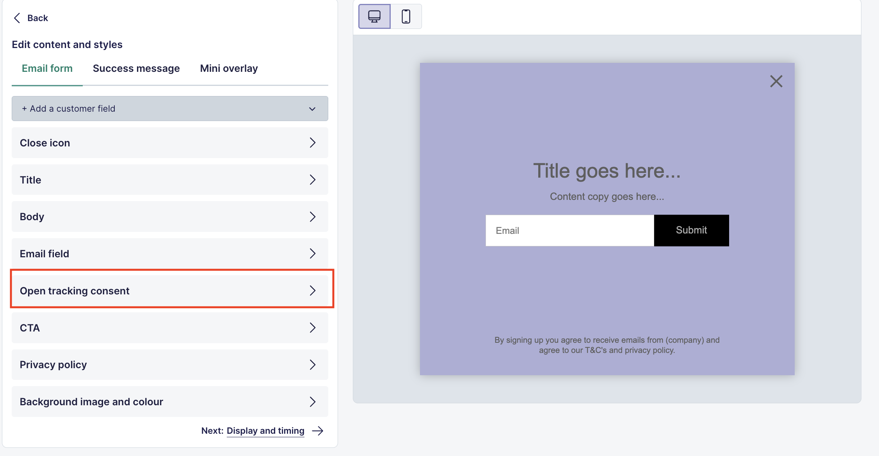Open the Email form tab
Viewport: 879px width, 456px height.
47,68
